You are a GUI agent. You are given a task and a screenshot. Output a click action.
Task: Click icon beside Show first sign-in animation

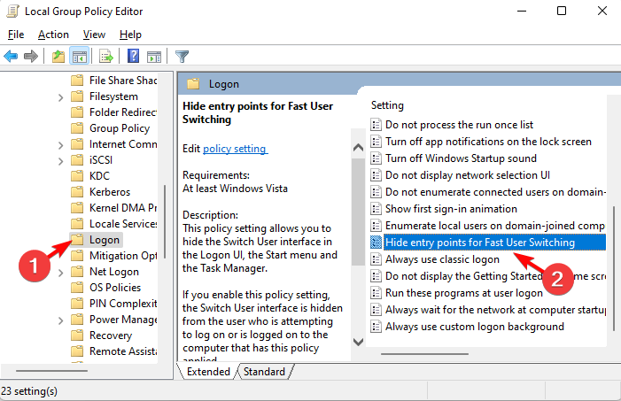pos(376,209)
